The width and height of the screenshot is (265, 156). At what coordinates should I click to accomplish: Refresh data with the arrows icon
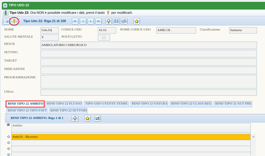coord(124,21)
